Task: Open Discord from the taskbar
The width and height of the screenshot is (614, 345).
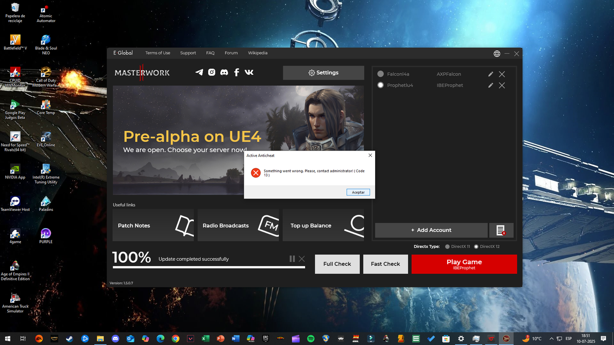Action: coord(115,338)
